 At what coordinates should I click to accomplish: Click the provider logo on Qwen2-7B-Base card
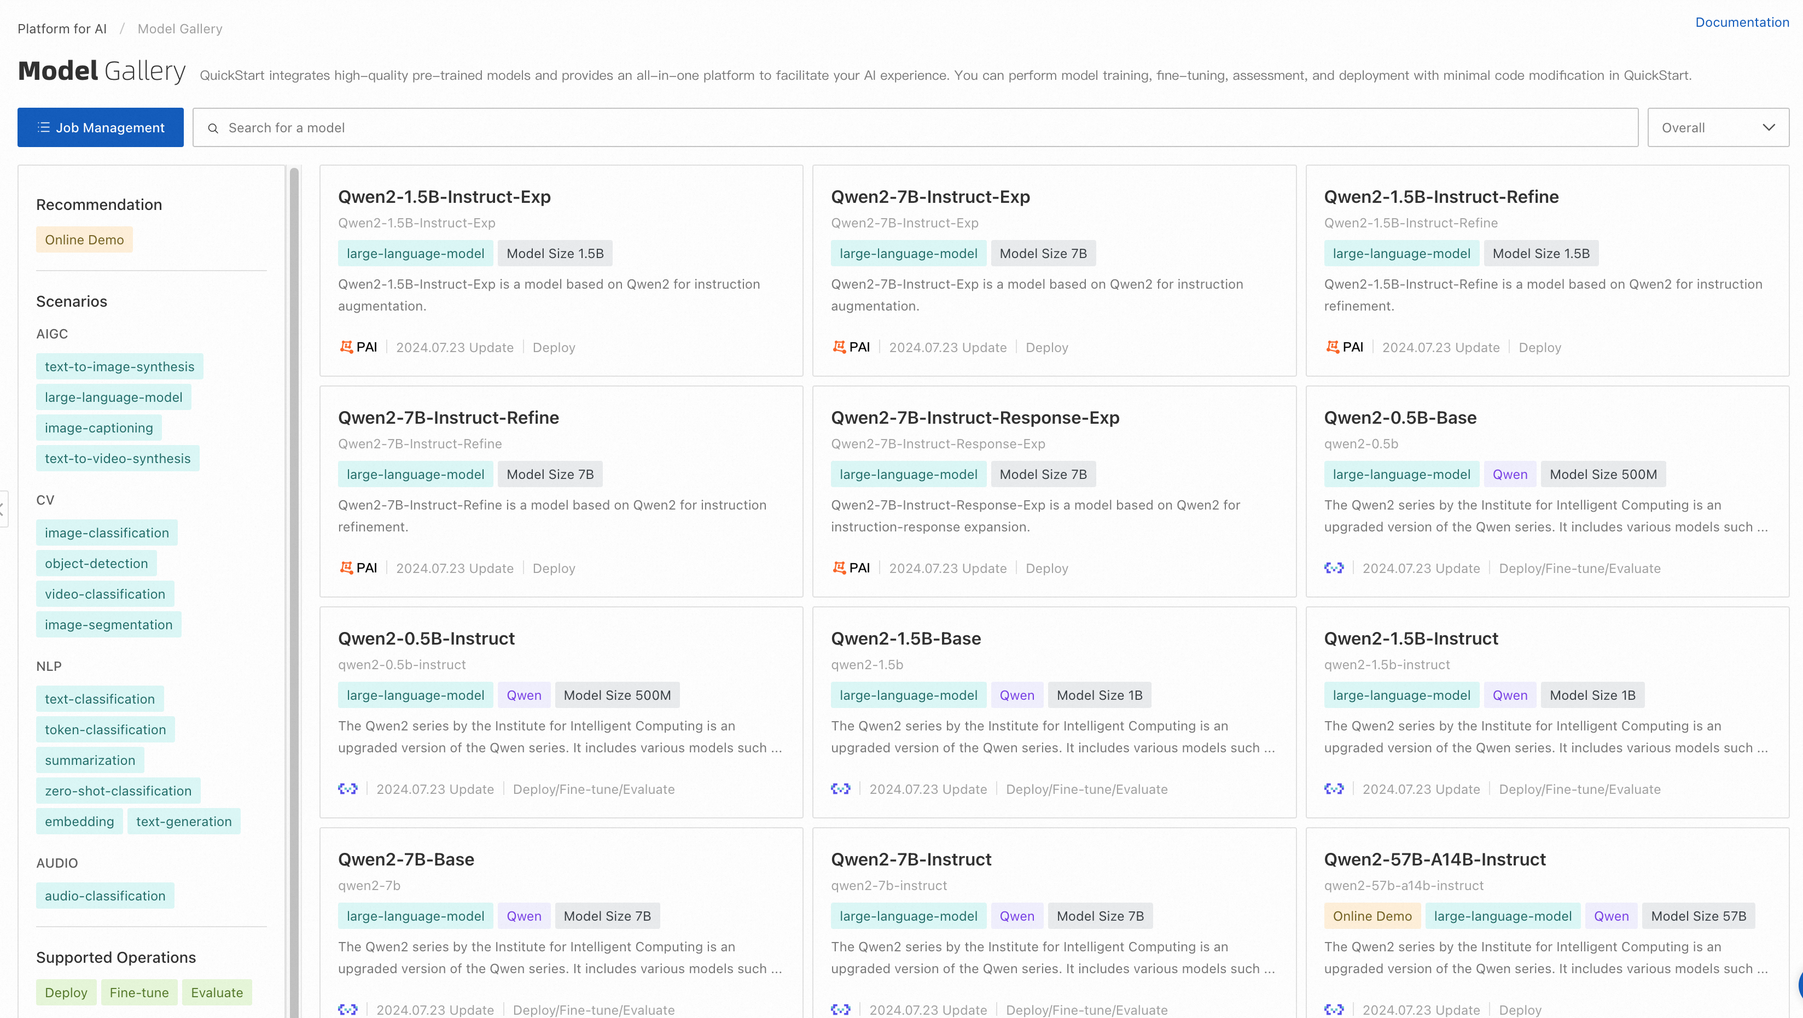tap(348, 1010)
